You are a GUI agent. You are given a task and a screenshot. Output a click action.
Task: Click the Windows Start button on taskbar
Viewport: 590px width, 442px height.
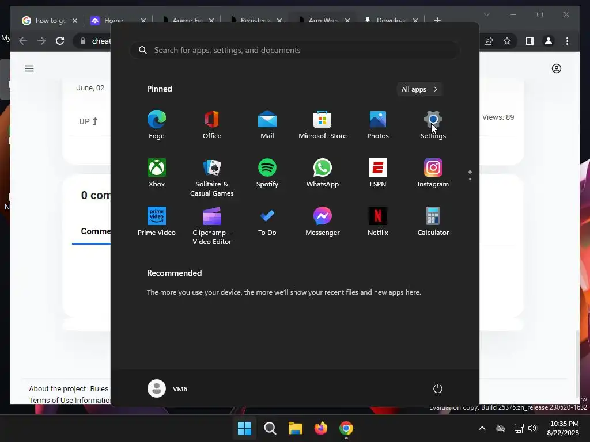tap(244, 428)
